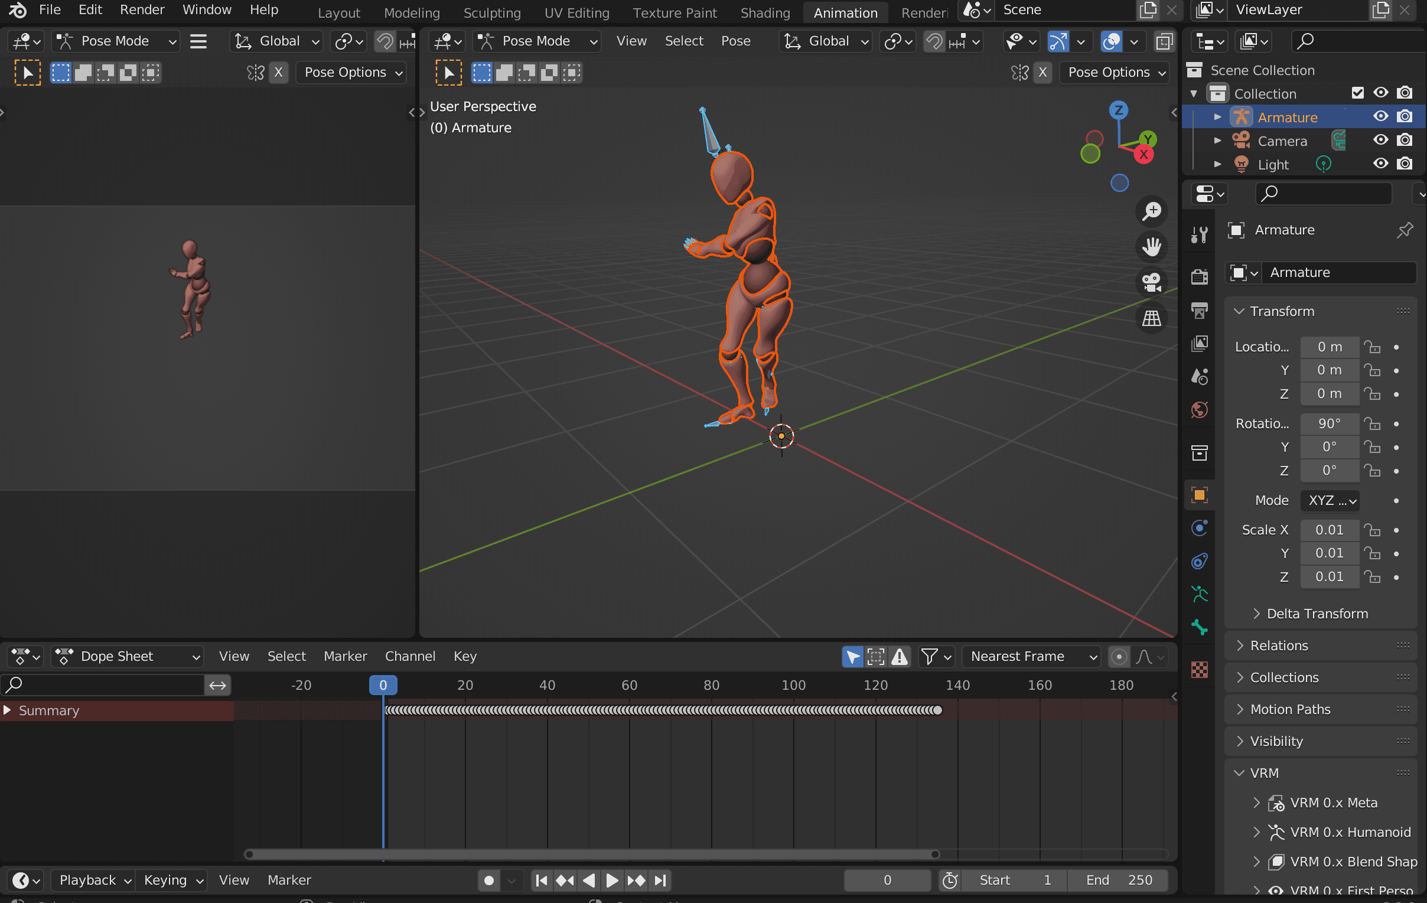The image size is (1427, 903).
Task: Hide Armature in viewport via its eye icon
Action: coord(1381,117)
